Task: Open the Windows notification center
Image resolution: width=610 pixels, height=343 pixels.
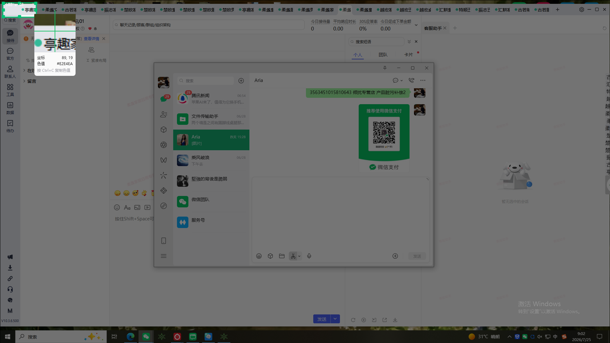Action: tap(600, 337)
